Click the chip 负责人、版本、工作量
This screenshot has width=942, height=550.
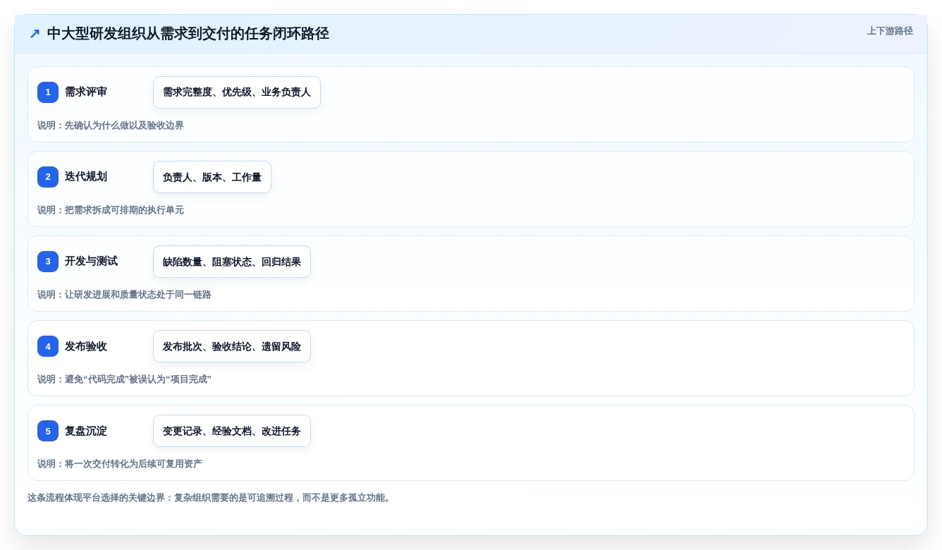212,177
